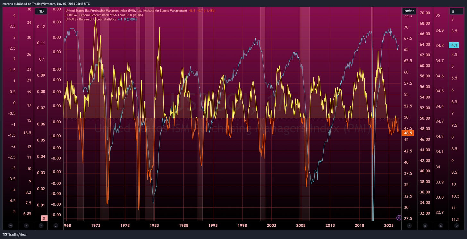This screenshot has height=239, width=467.
Task: Click the 2018 label on time axis
Action: [360, 226]
